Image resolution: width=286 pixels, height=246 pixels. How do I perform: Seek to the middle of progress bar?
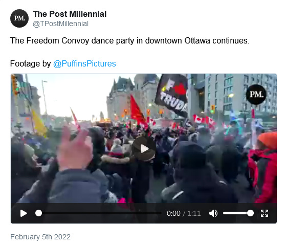coord(100,213)
